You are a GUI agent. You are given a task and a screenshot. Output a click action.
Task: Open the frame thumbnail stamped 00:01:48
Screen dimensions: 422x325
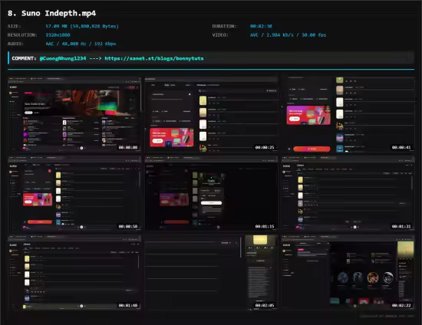tap(74, 272)
